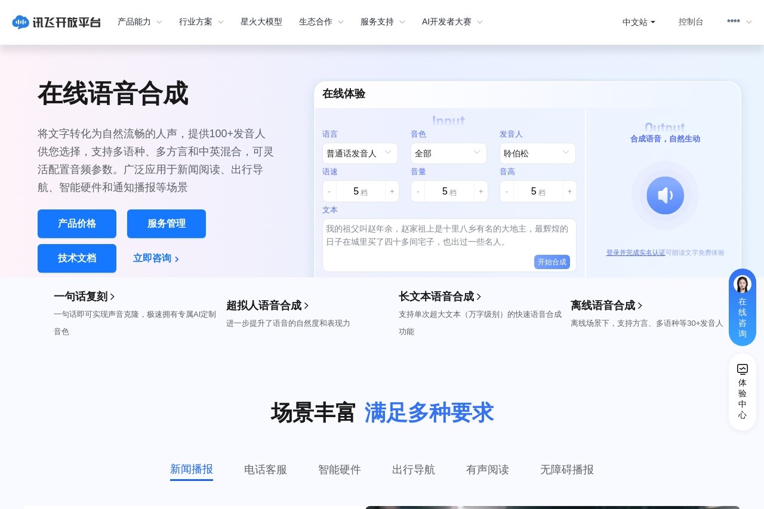Select the 新闻播报 scenario tab

pos(192,470)
